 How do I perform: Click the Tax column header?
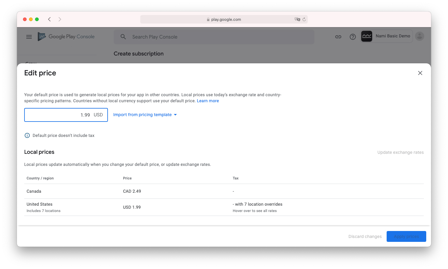[x=235, y=178]
